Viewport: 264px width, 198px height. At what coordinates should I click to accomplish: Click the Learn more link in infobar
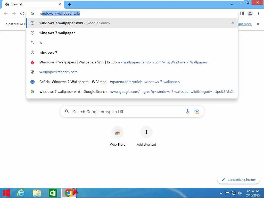[244, 24]
